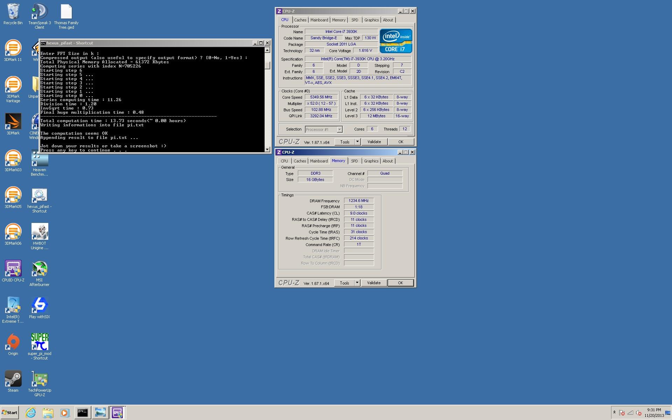Open hexus_pifast console system menu icon

coord(43,43)
